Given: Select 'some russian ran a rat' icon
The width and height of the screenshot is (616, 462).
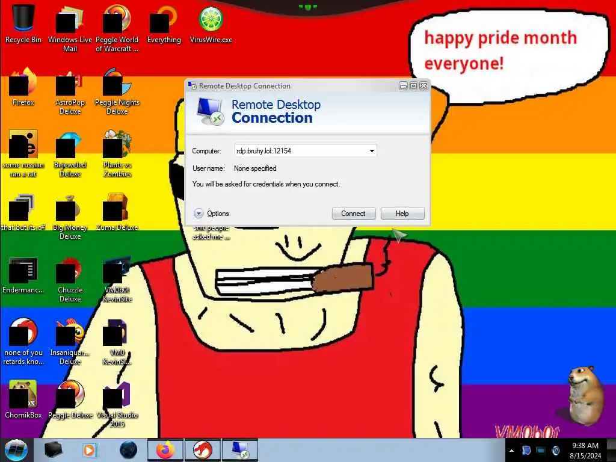Looking at the screenshot, I should [23, 153].
